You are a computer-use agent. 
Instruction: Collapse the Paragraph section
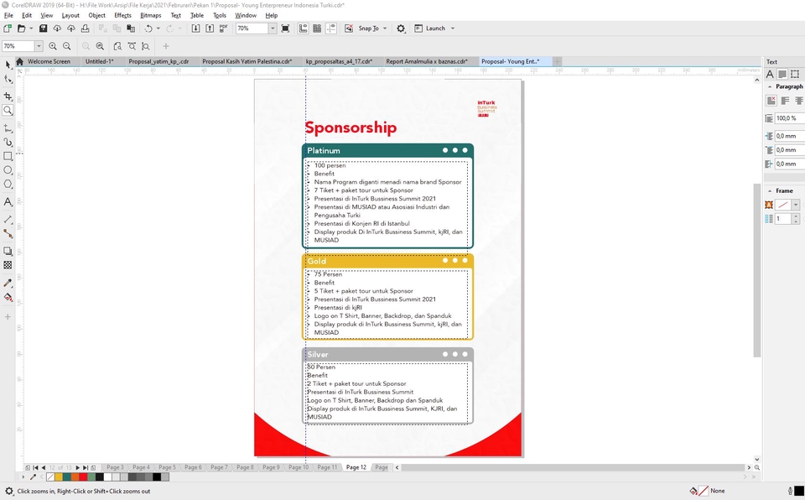(x=770, y=87)
